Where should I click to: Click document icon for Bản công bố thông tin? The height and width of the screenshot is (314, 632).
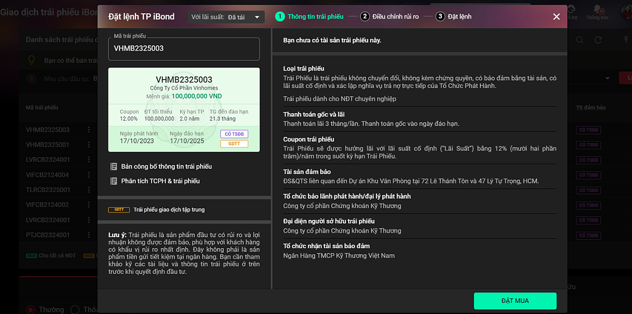point(114,166)
